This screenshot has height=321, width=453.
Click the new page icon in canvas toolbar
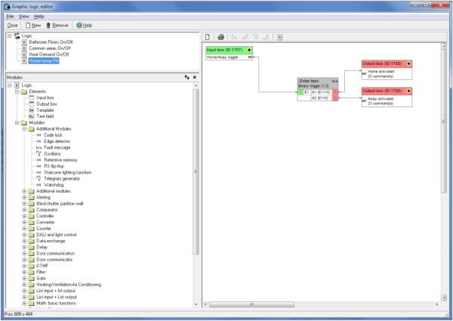(x=208, y=37)
